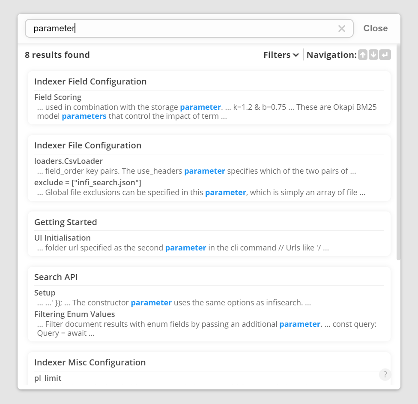The height and width of the screenshot is (404, 418).
Task: Clear the search query with the X icon
Action: (x=342, y=28)
